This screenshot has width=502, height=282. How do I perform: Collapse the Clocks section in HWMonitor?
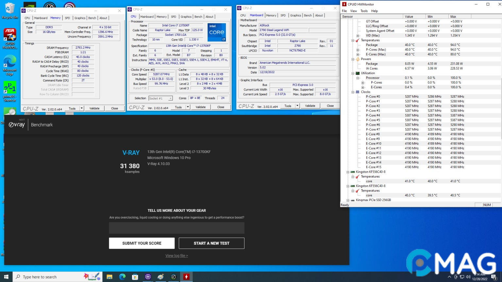353,92
